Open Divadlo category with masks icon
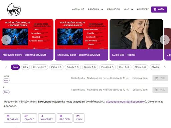 (29, 118)
